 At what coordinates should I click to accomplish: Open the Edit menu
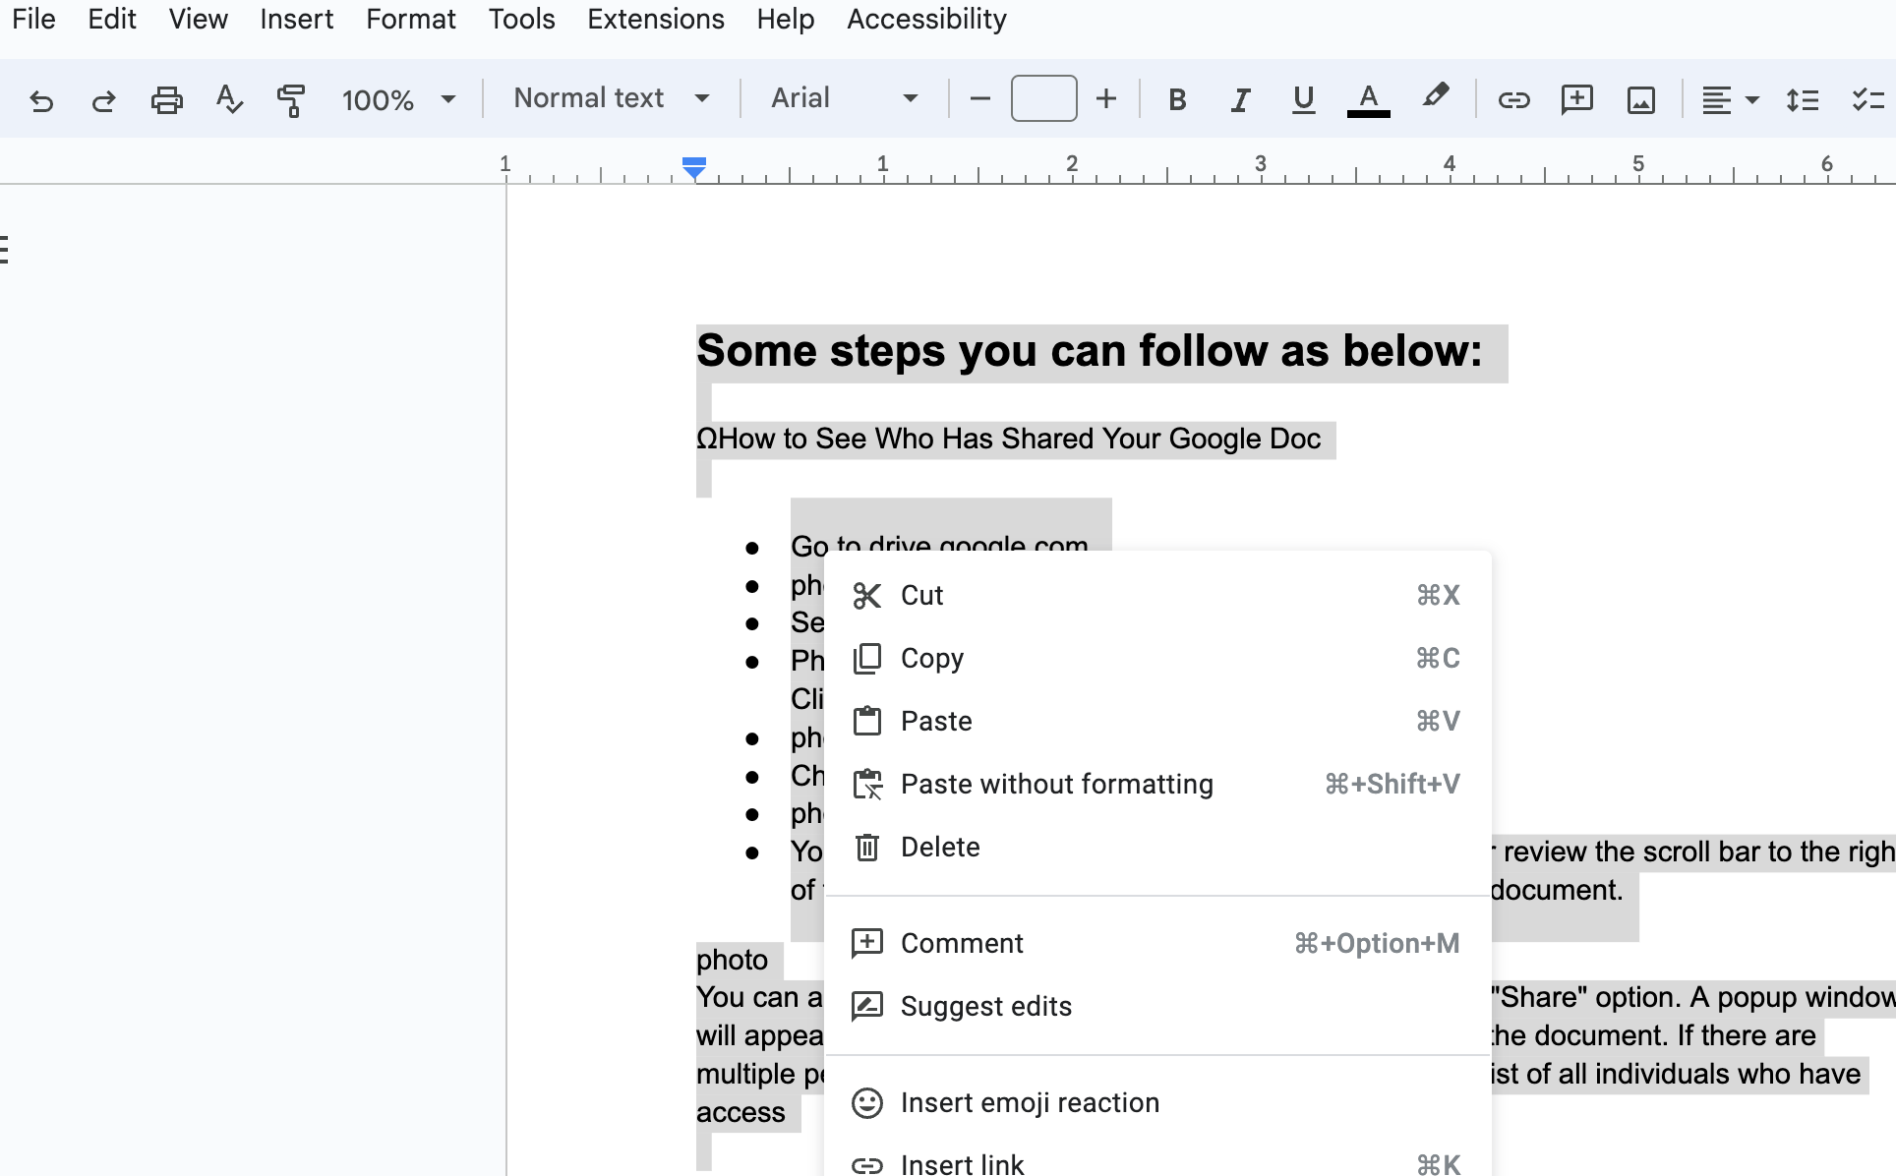pyautogui.click(x=112, y=19)
